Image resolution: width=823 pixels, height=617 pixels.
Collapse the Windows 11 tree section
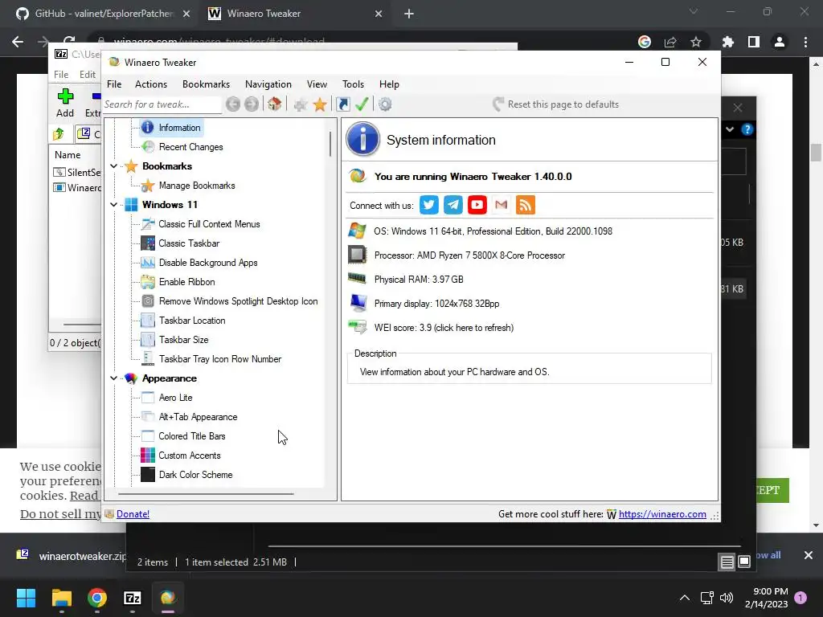point(114,205)
